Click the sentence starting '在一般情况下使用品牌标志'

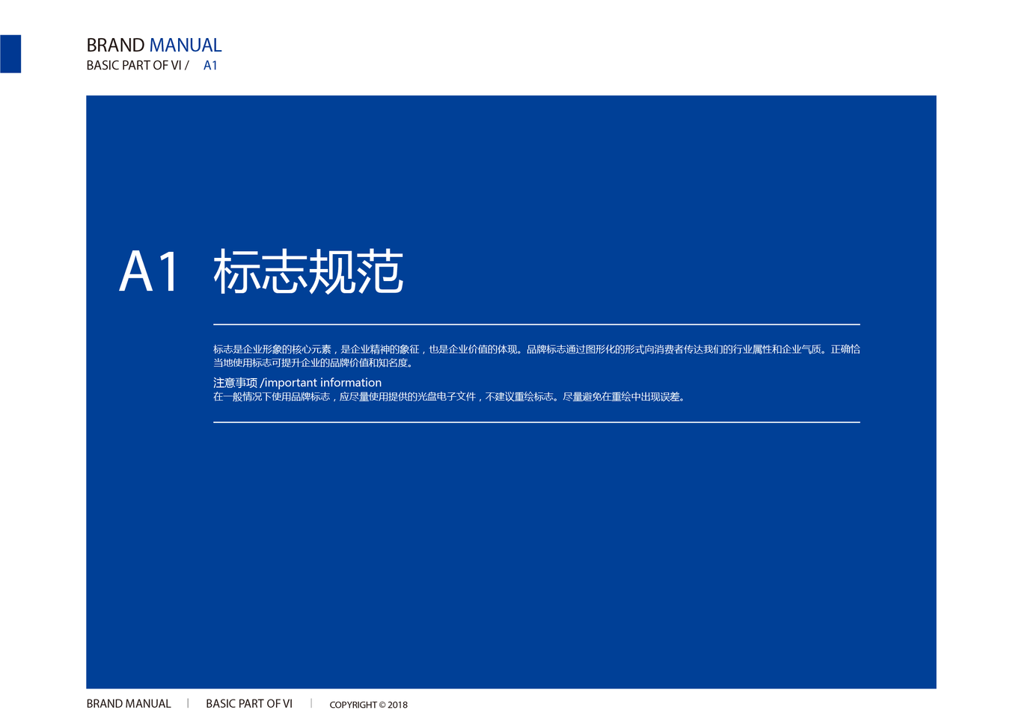(x=450, y=397)
